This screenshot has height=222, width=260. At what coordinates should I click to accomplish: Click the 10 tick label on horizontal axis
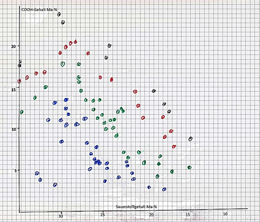225,214
